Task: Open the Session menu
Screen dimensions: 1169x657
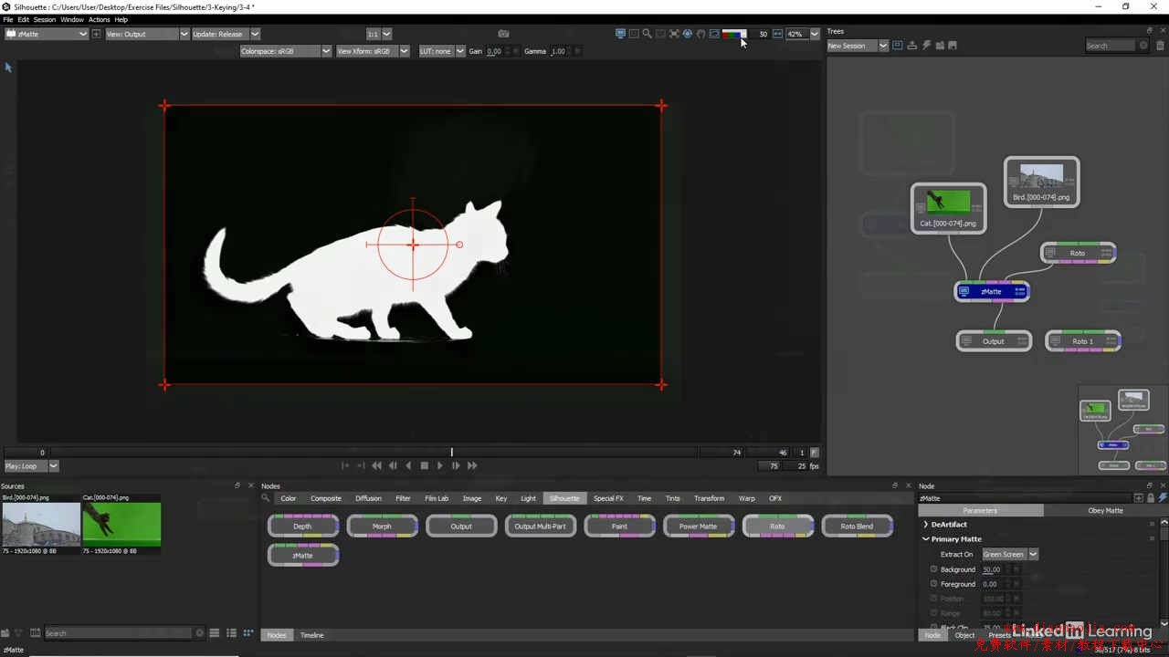Action: (45, 19)
